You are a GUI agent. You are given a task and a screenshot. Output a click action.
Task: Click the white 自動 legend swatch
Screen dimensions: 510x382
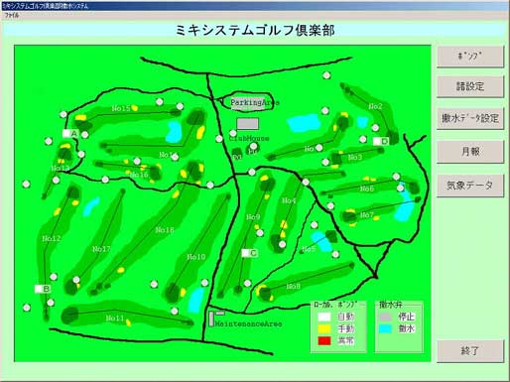(x=324, y=317)
